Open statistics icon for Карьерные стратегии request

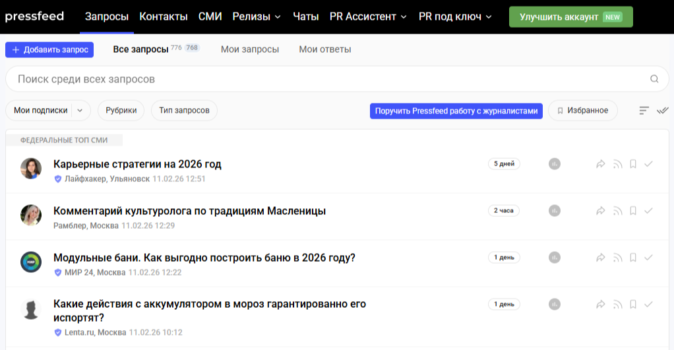pos(555,164)
